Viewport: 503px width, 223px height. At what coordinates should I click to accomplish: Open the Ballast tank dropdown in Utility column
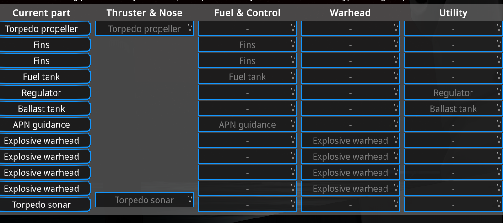(x=453, y=109)
